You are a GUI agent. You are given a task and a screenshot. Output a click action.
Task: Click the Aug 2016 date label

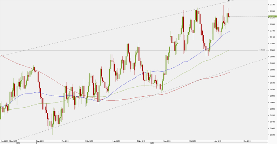coord(218,141)
